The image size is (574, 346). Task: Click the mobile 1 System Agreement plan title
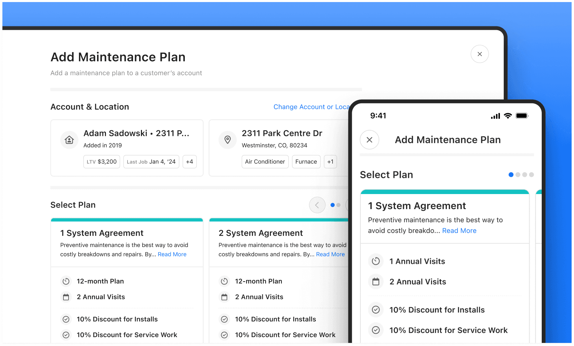pyautogui.click(x=417, y=206)
